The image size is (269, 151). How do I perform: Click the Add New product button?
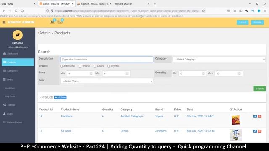(x=61, y=97)
